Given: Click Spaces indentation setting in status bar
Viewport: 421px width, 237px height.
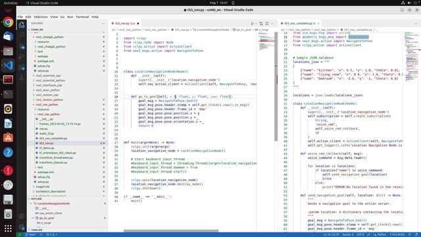Looking at the screenshot, I should (x=348, y=234).
